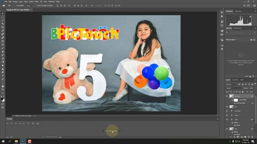Select the Crop tool

pyautogui.click(x=3, y=27)
